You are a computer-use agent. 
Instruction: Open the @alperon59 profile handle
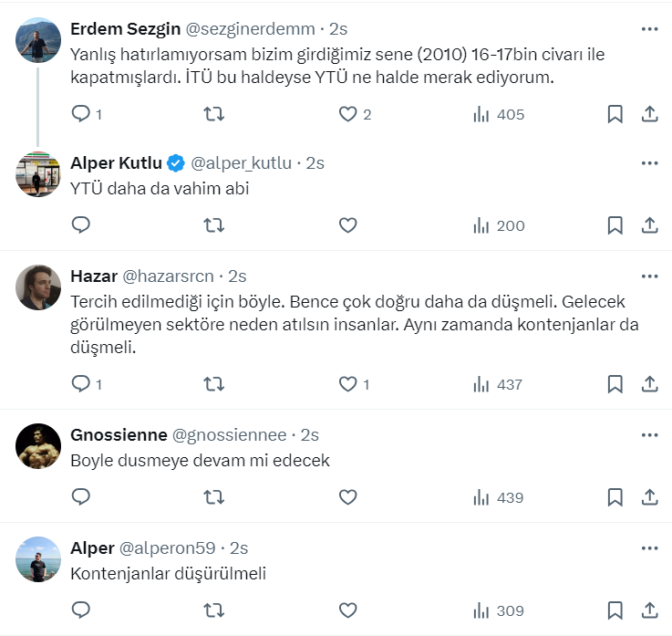[x=172, y=548]
